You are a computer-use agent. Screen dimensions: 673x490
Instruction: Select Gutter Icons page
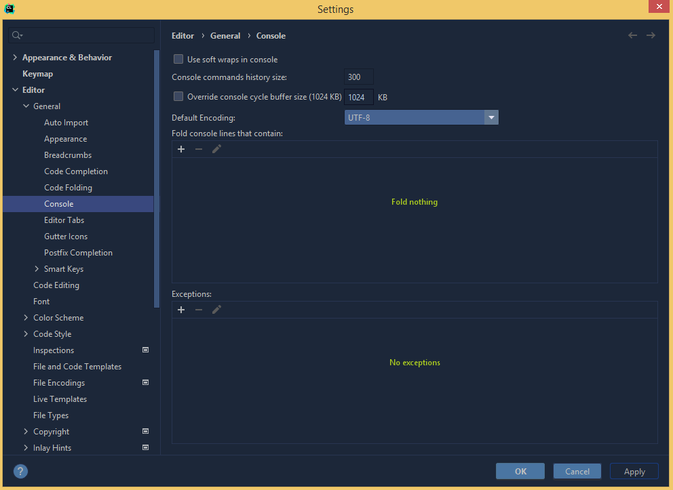pyautogui.click(x=66, y=237)
